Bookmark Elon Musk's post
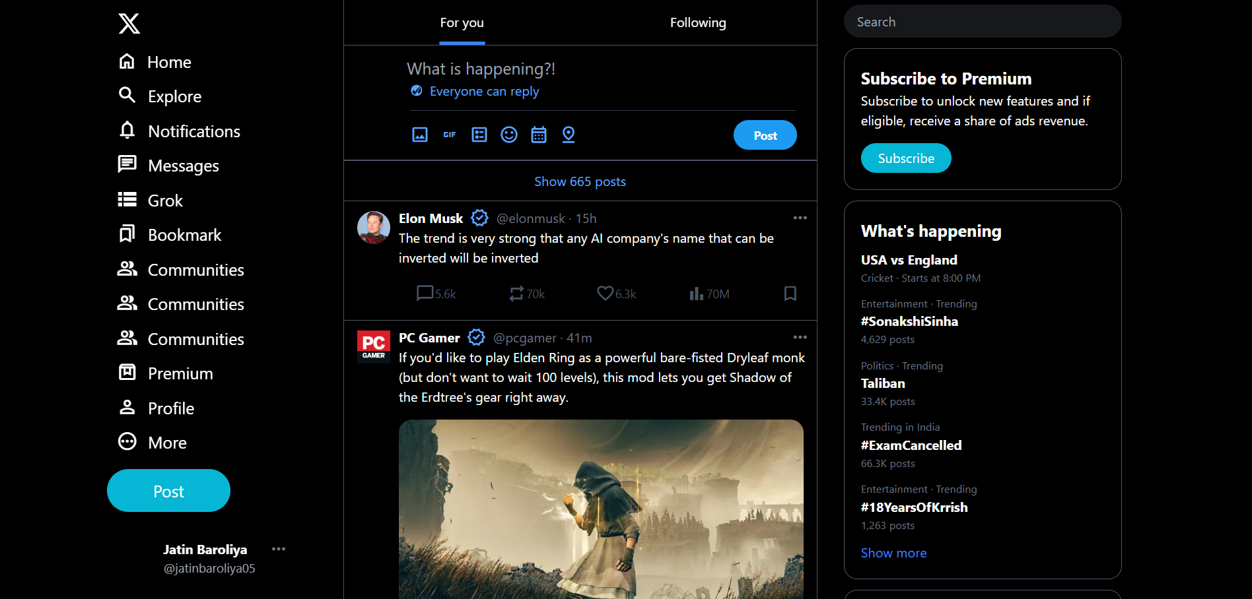Viewport: 1252px width, 599px height. [x=790, y=294]
